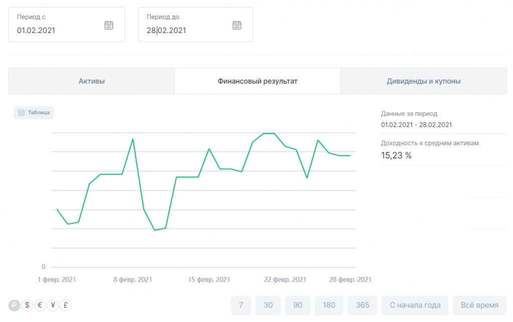Select ruble currency icon
This screenshot has width=513, height=322.
pyautogui.click(x=15, y=305)
